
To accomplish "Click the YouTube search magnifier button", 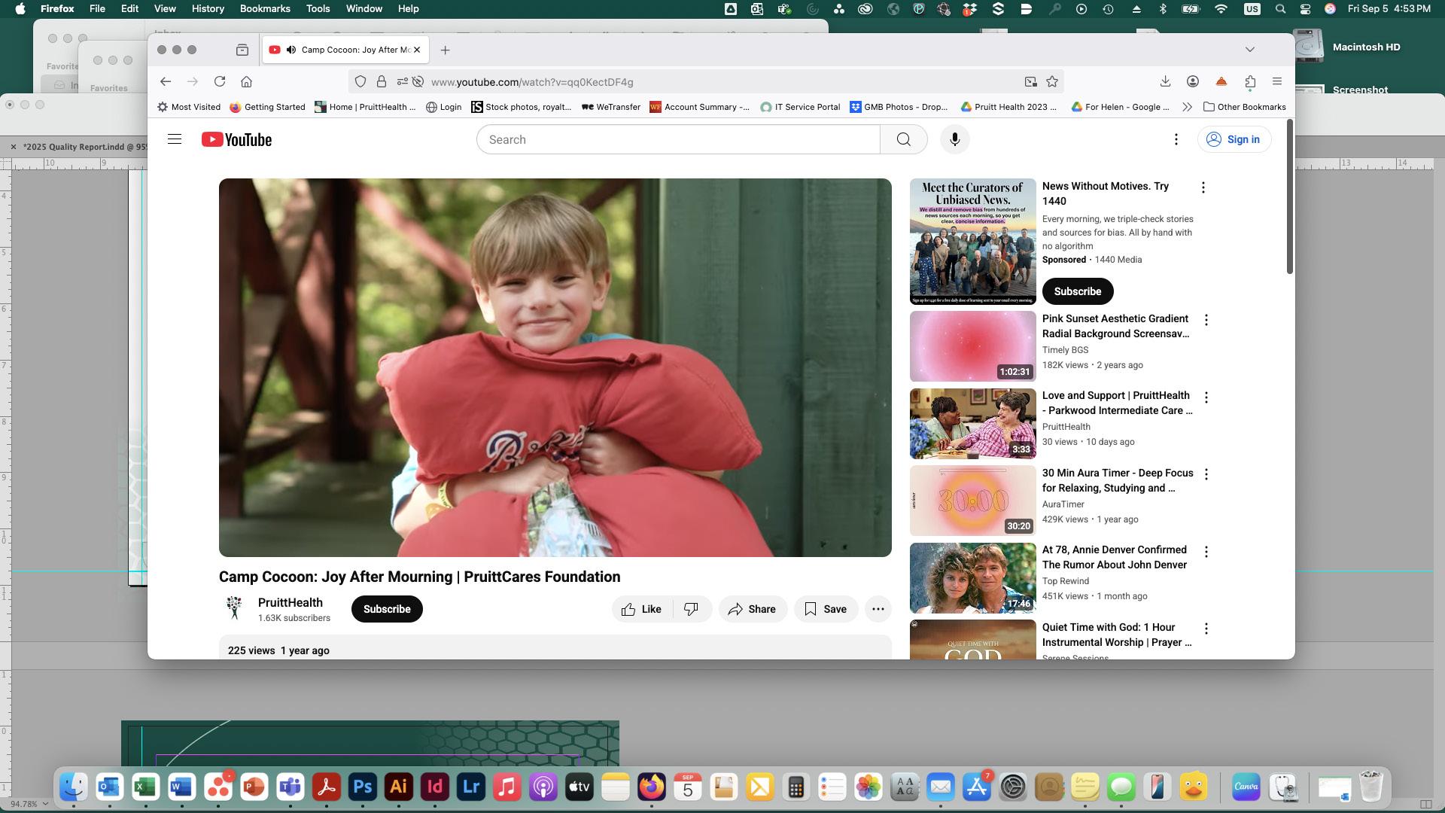I will pyautogui.click(x=903, y=139).
